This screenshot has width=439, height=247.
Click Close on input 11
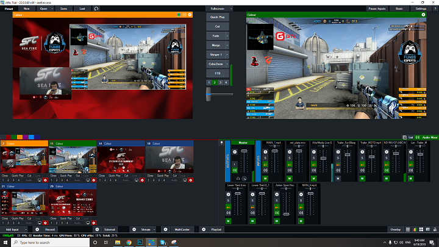coord(53,176)
